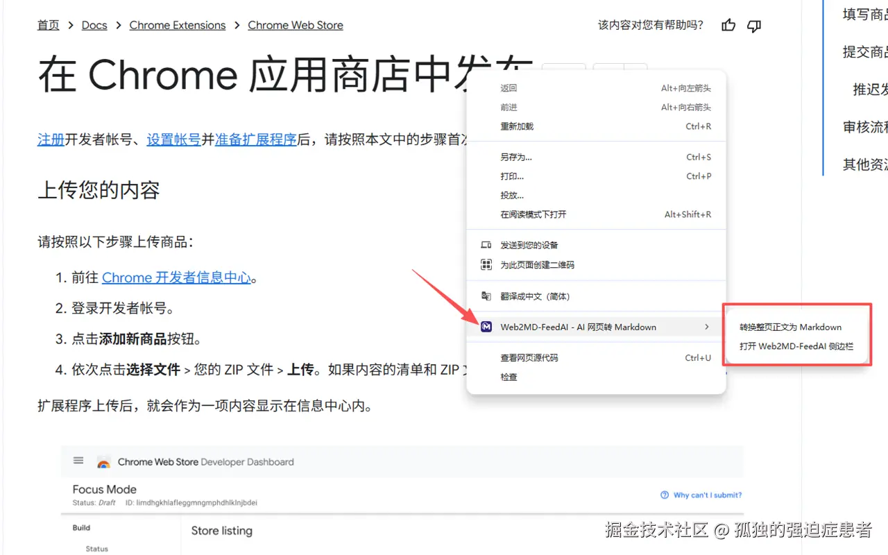Choose 重新加载 from the context menu
The width and height of the screenshot is (888, 555).
coord(596,126)
